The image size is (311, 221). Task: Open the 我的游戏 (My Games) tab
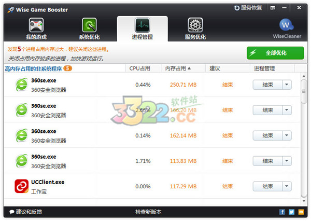(x=36, y=29)
